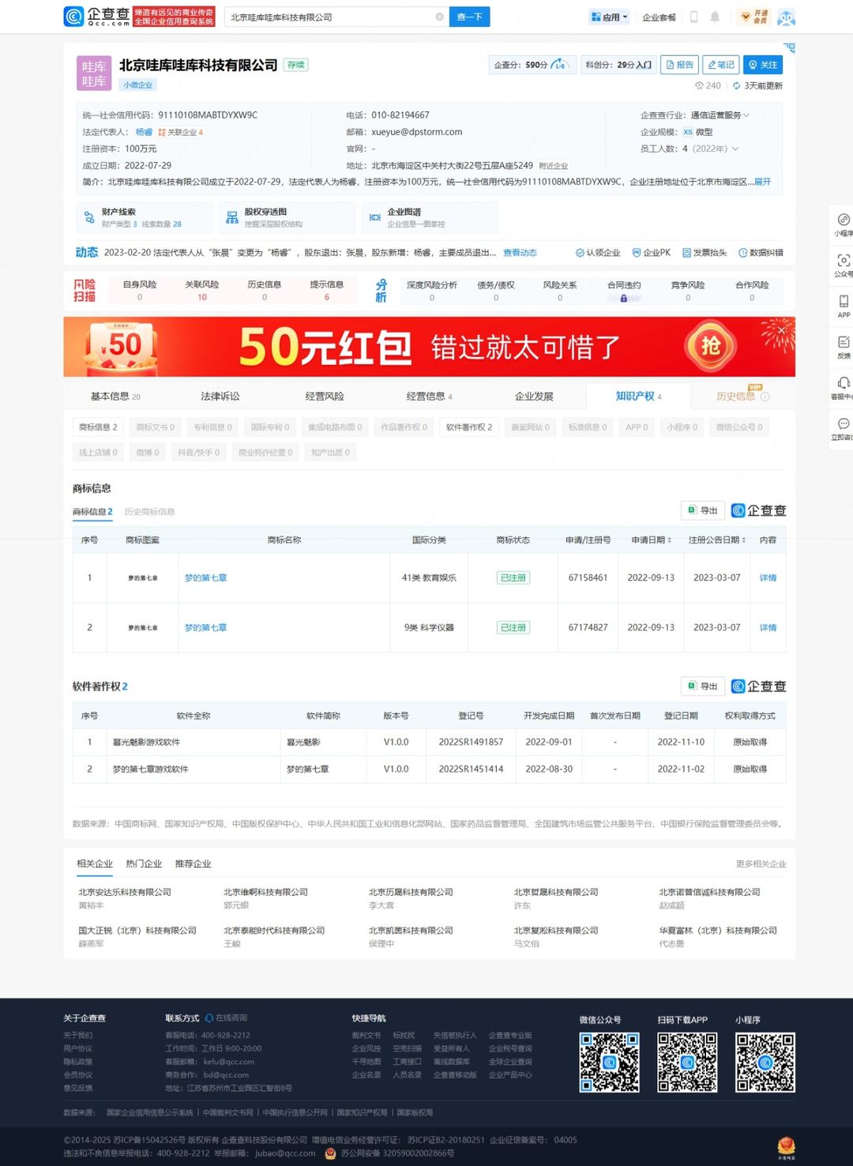Open 企业套餐 in the header
853x1166 pixels.
[659, 17]
